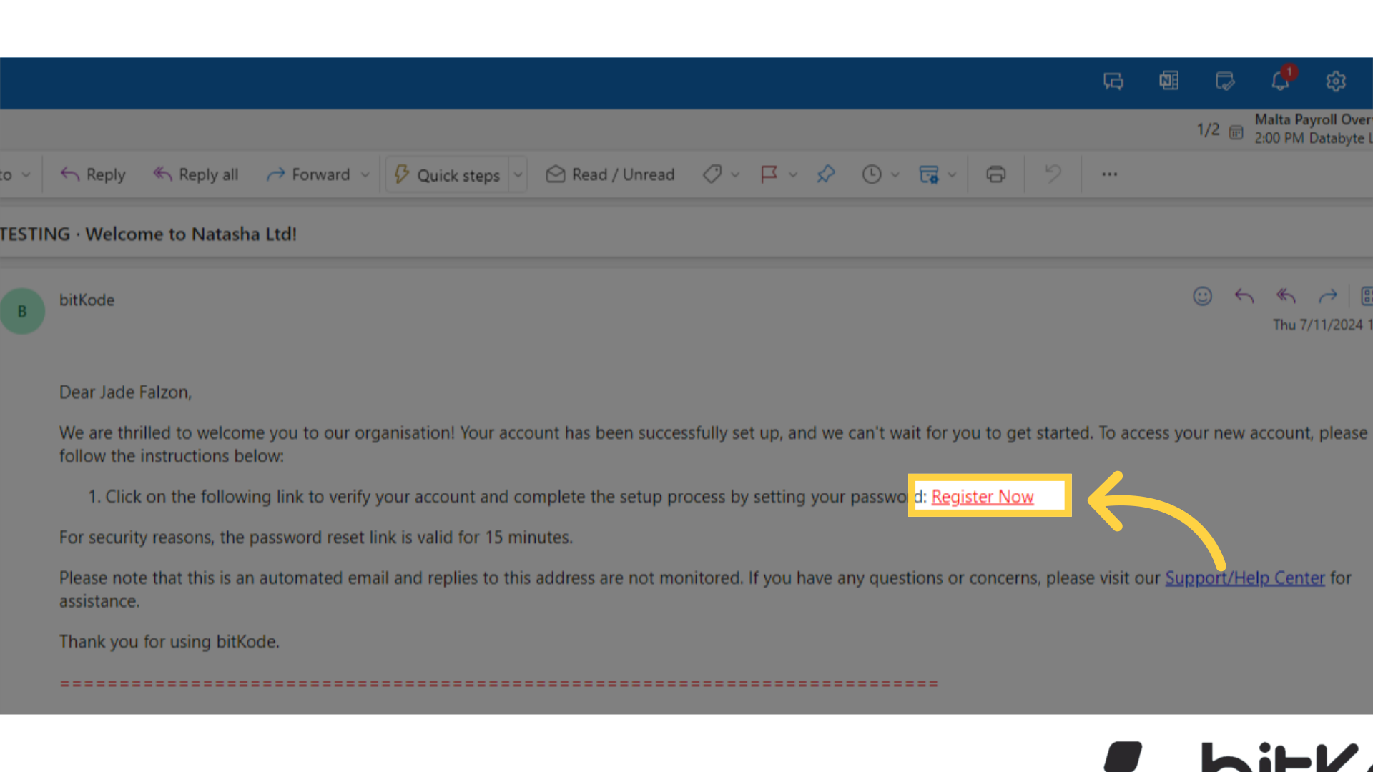
Task: Expand the Forward dropdown arrow
Action: pos(365,174)
